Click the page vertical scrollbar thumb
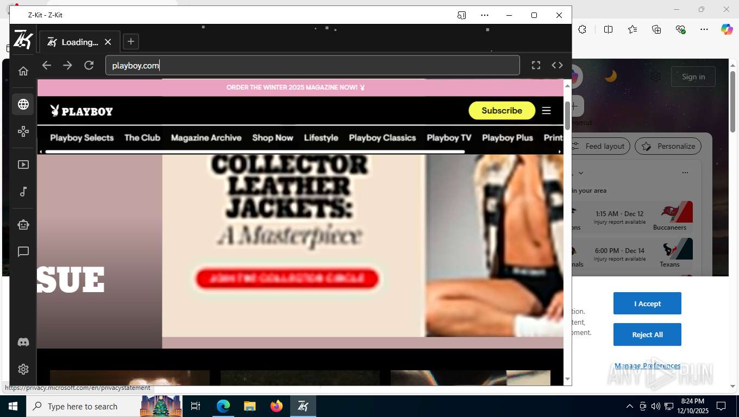Viewport: 739px width, 417px height. (567, 115)
